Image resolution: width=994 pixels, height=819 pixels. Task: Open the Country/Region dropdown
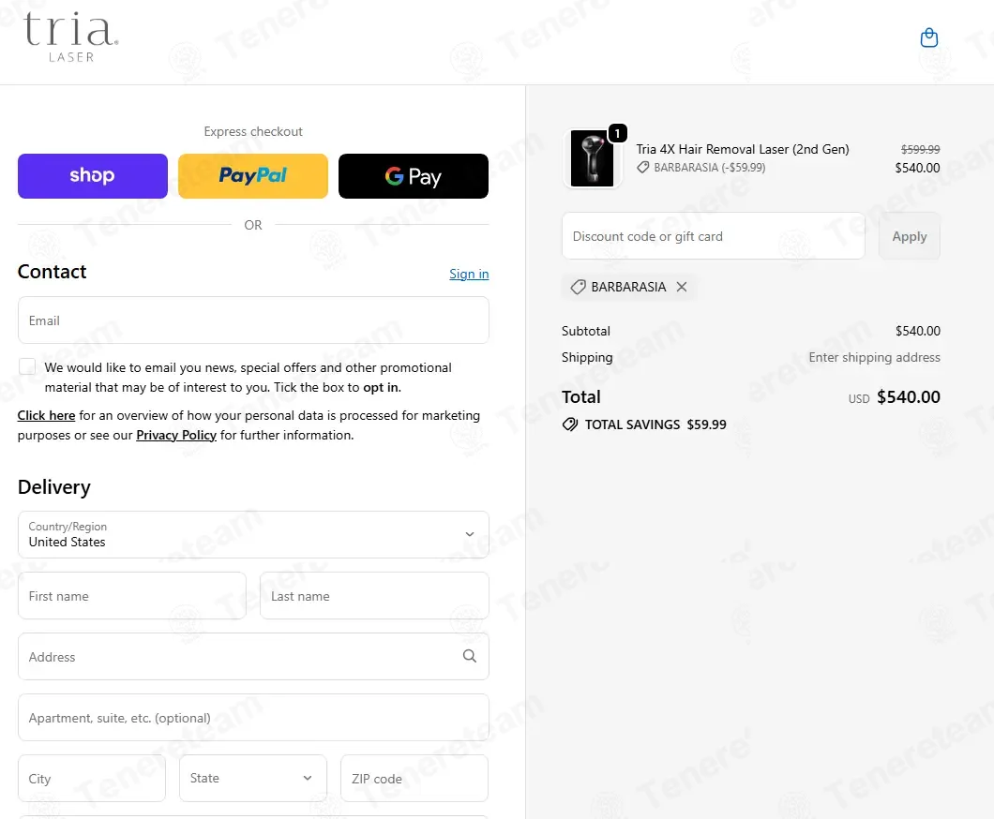(253, 534)
